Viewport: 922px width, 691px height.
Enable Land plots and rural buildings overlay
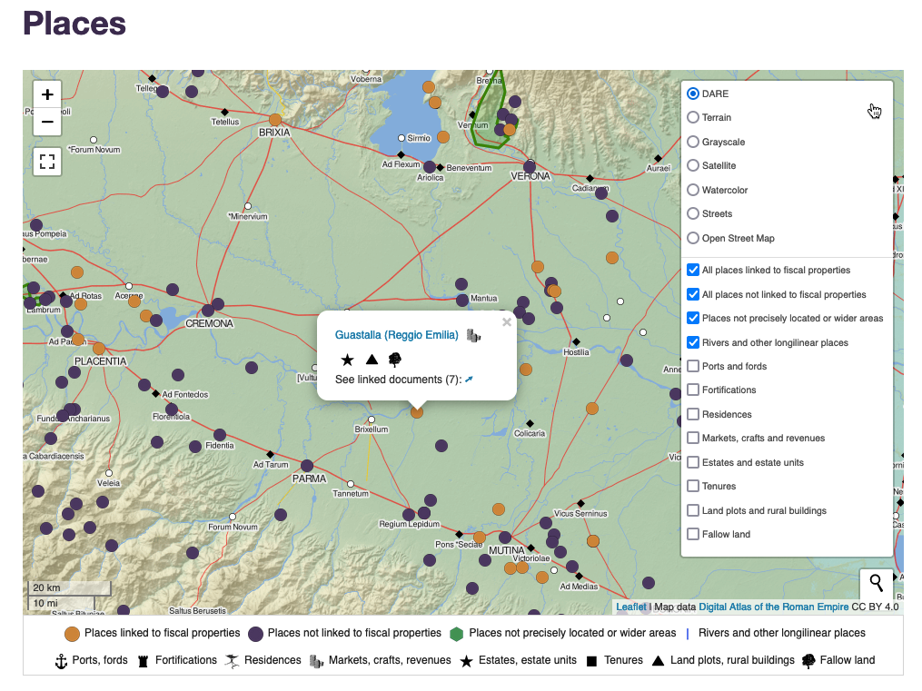point(693,510)
